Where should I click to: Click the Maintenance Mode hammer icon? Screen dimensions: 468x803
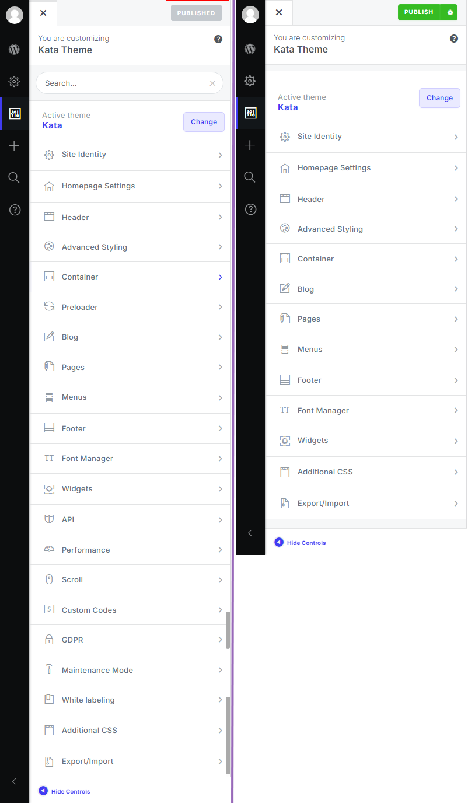tap(50, 670)
